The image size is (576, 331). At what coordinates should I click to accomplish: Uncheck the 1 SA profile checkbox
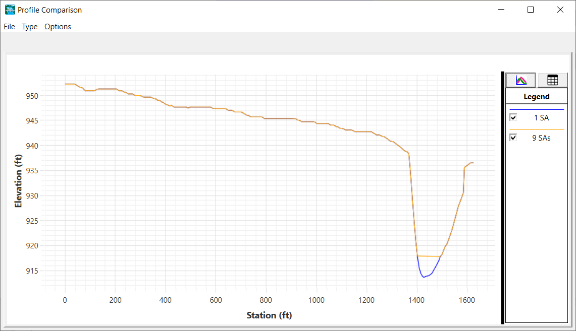tap(513, 117)
